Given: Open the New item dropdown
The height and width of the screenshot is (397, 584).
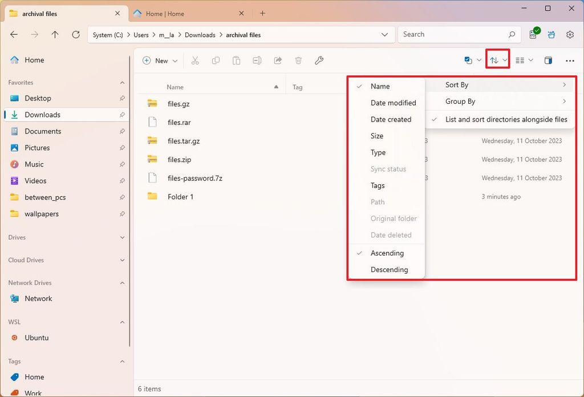Looking at the screenshot, I should tap(159, 60).
